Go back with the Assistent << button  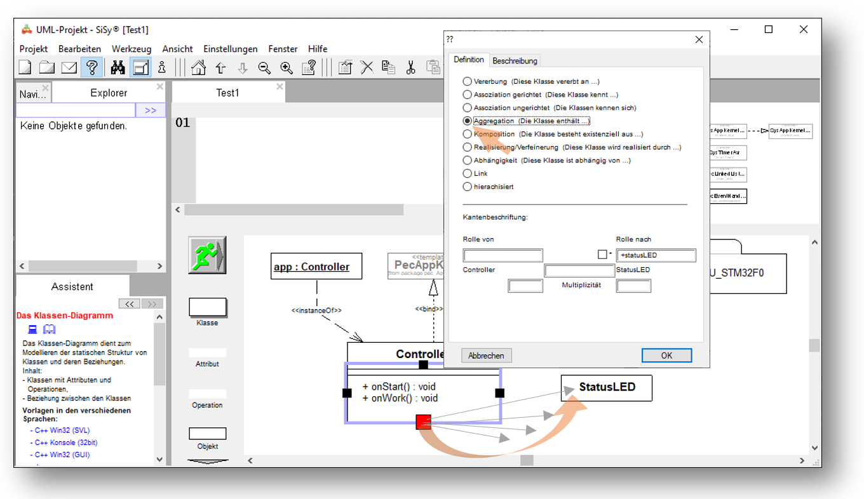click(x=130, y=304)
